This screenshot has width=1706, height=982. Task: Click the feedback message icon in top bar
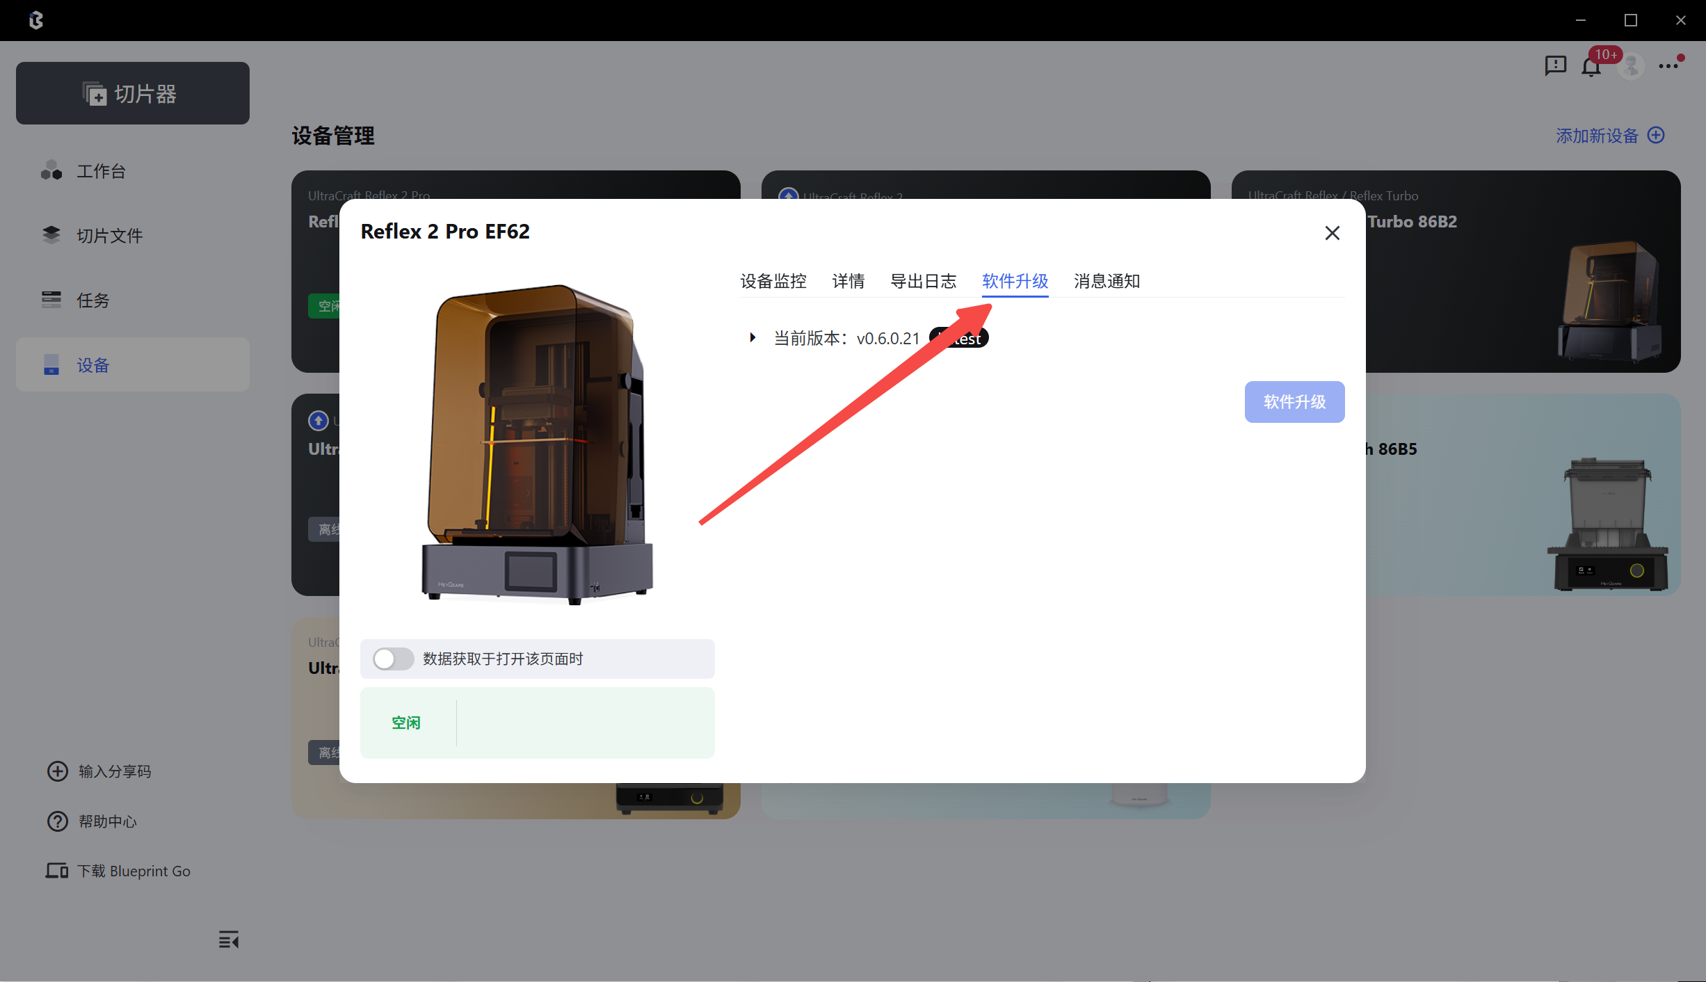pyautogui.click(x=1555, y=66)
